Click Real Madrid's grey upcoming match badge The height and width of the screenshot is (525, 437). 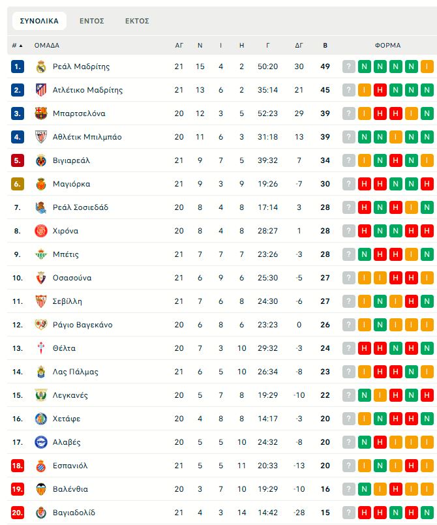pyautogui.click(x=349, y=67)
